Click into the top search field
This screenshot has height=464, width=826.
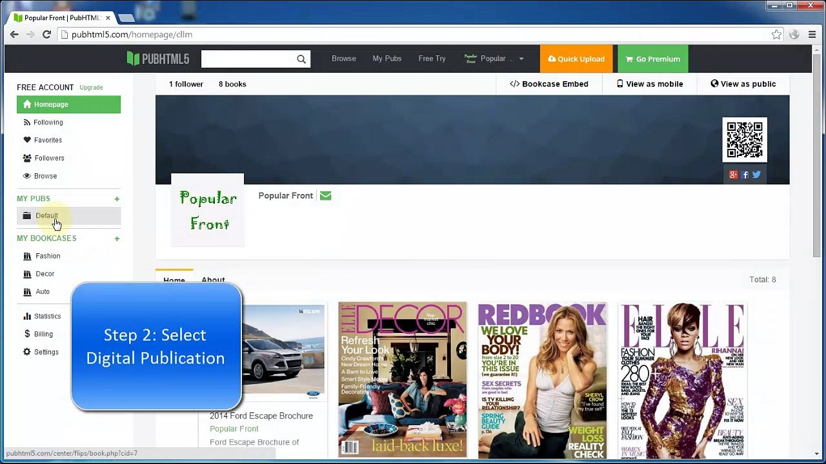point(248,59)
